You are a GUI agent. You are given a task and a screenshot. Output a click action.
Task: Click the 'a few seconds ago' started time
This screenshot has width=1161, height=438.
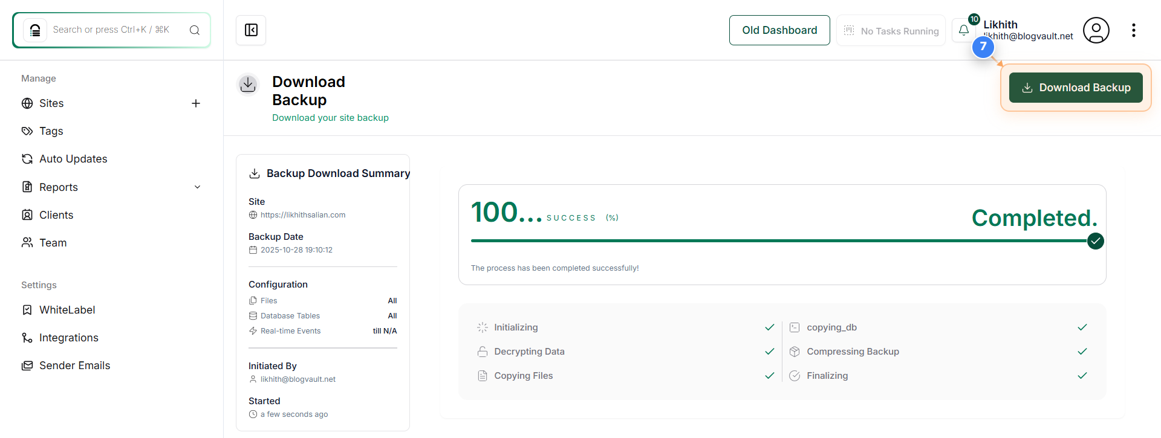(294, 414)
